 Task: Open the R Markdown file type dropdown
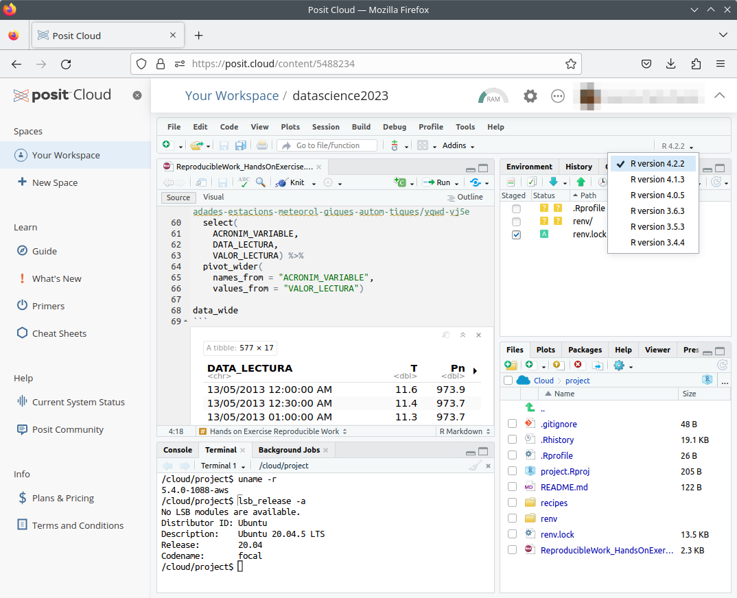pyautogui.click(x=465, y=431)
